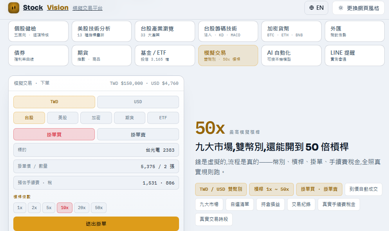Click the Stock Vision logo icon

14,8
